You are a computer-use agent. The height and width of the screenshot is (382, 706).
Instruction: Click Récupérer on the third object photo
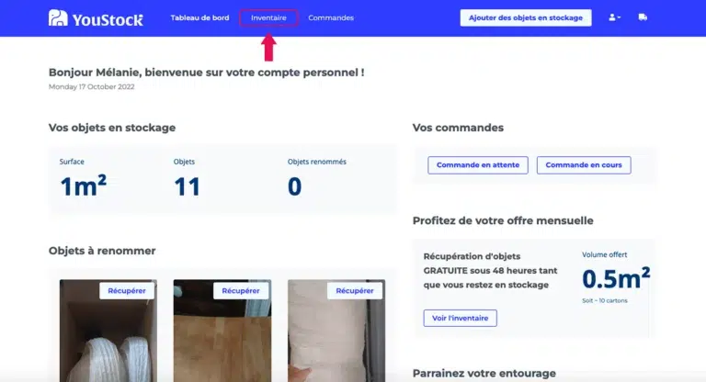[355, 291]
